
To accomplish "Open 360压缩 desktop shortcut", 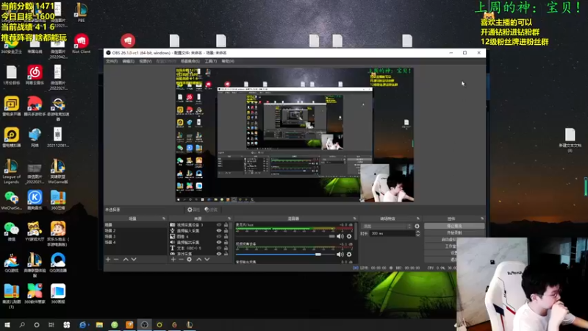I will (x=58, y=199).
